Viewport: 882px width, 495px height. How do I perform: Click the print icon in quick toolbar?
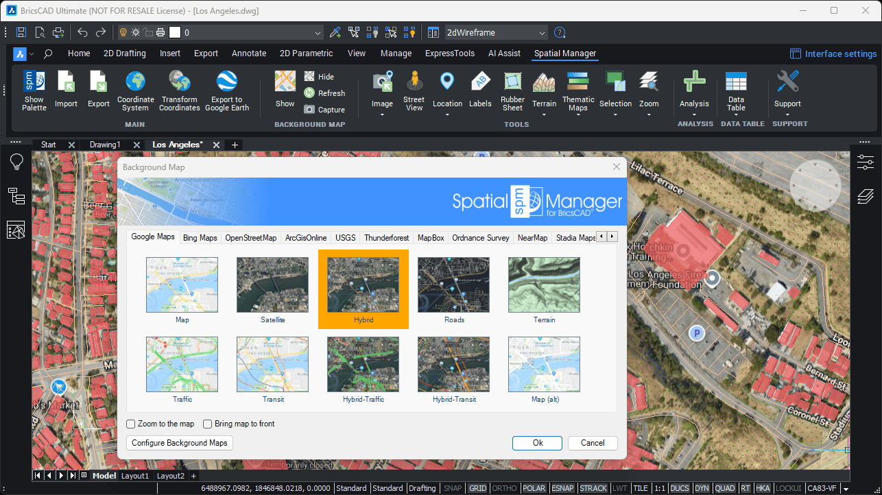point(58,32)
